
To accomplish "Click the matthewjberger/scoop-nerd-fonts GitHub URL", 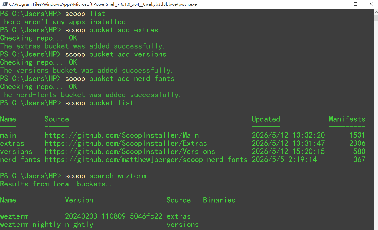I will coord(146,160).
